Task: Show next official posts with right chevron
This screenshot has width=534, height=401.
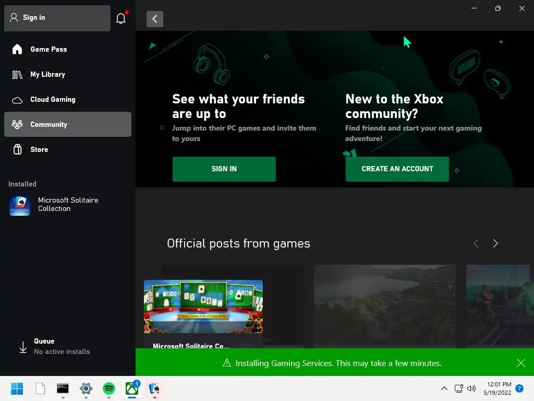Action: tap(495, 243)
